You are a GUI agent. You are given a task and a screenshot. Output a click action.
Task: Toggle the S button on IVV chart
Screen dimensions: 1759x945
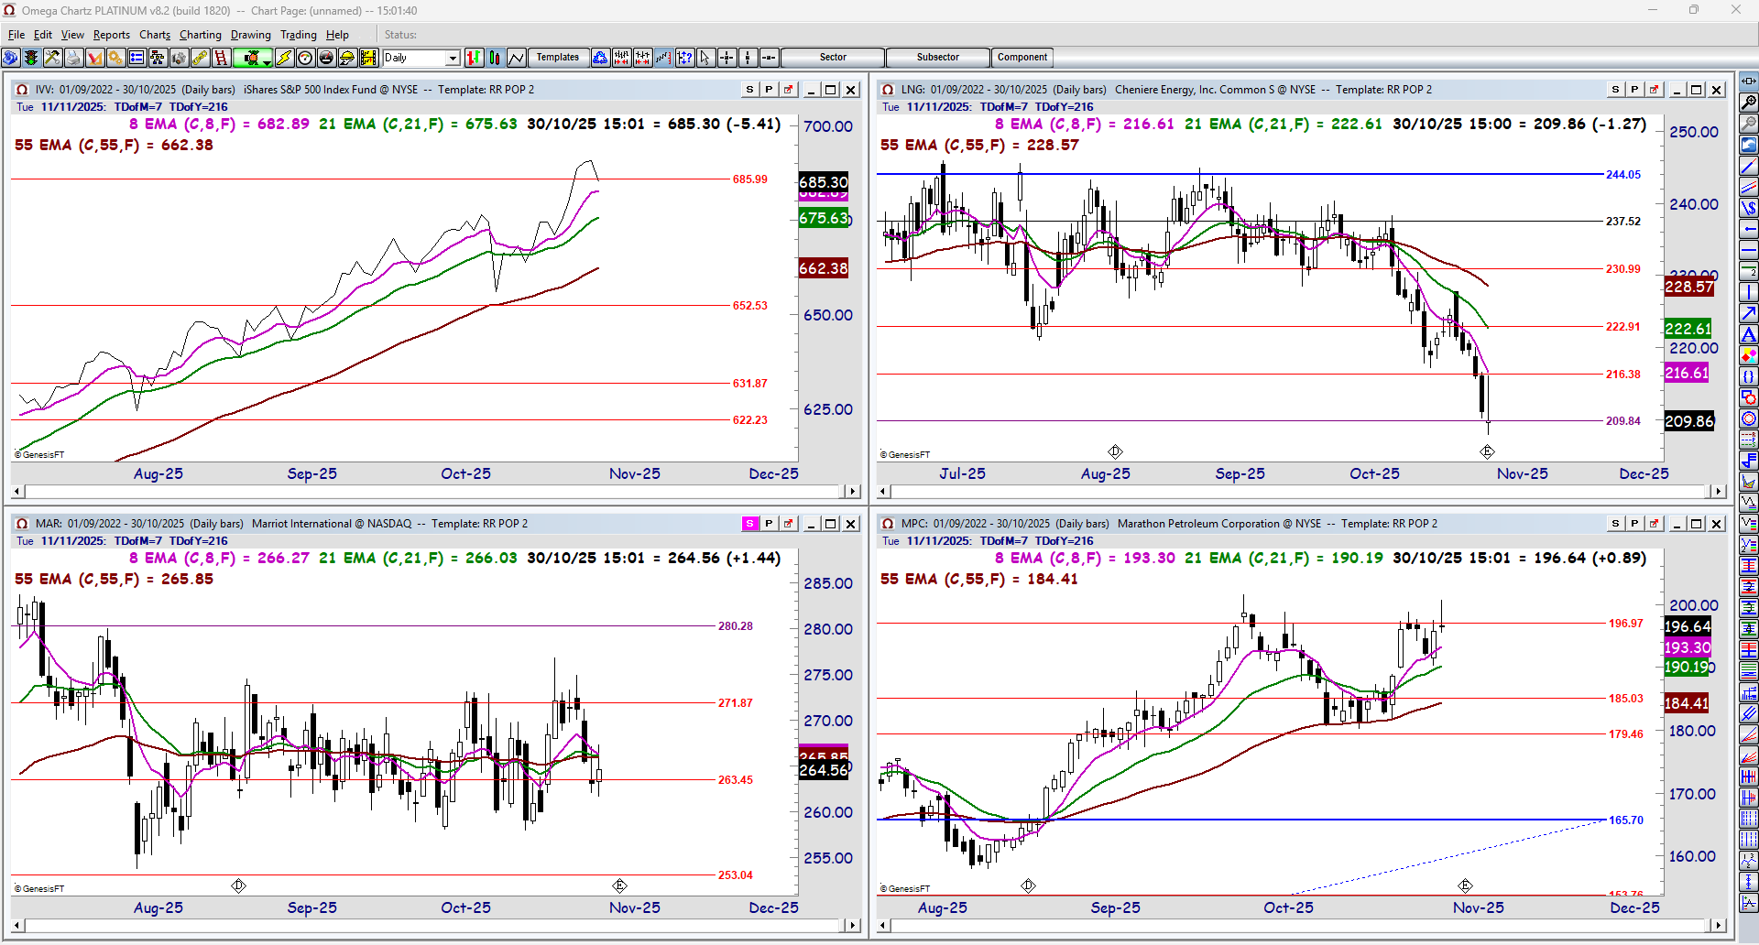tap(750, 90)
